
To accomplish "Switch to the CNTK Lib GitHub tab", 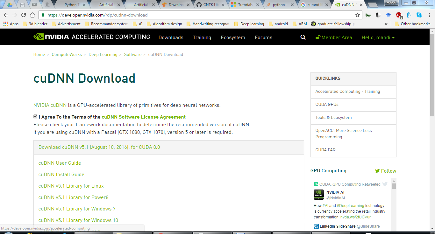I will point(210,5).
